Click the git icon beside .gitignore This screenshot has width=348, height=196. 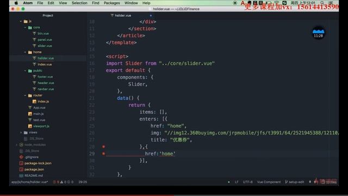pos(21,157)
